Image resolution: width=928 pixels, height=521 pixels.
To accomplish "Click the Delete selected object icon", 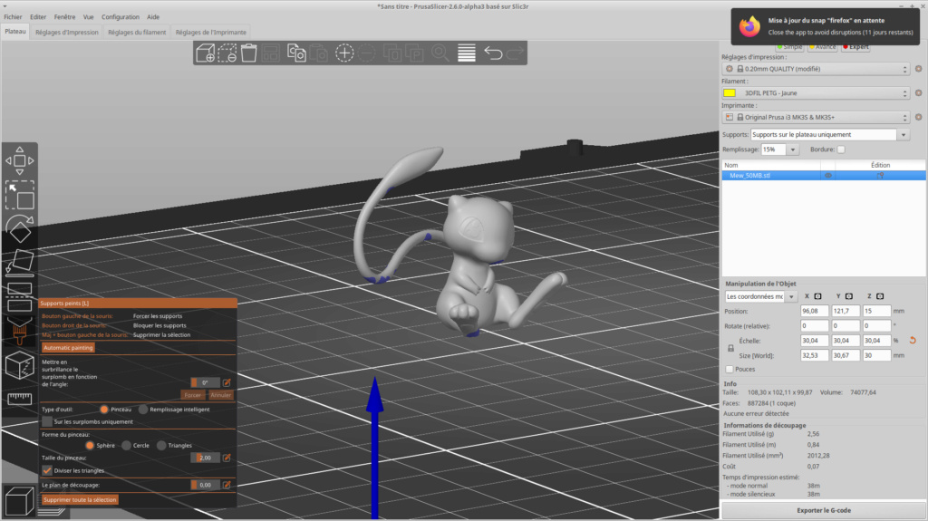I will pos(227,53).
